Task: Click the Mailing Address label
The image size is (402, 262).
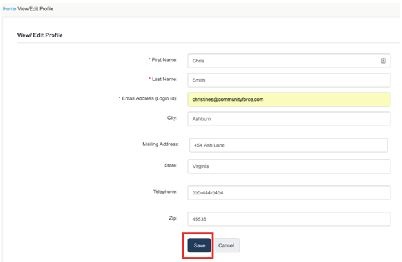Action: click(x=161, y=144)
